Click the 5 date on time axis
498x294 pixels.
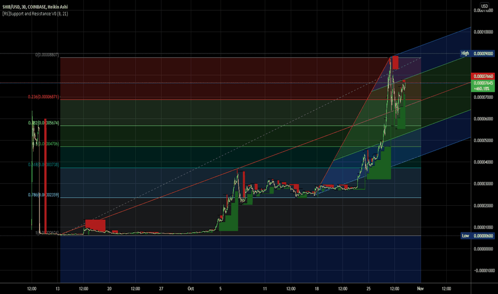point(221,289)
